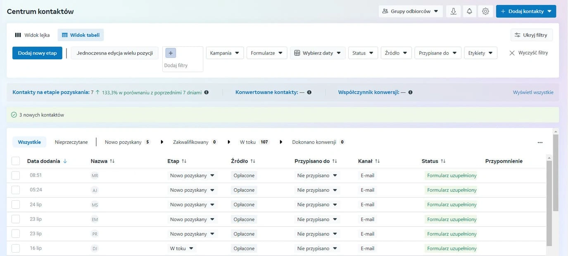Click the plus icon to add filters

point(170,52)
